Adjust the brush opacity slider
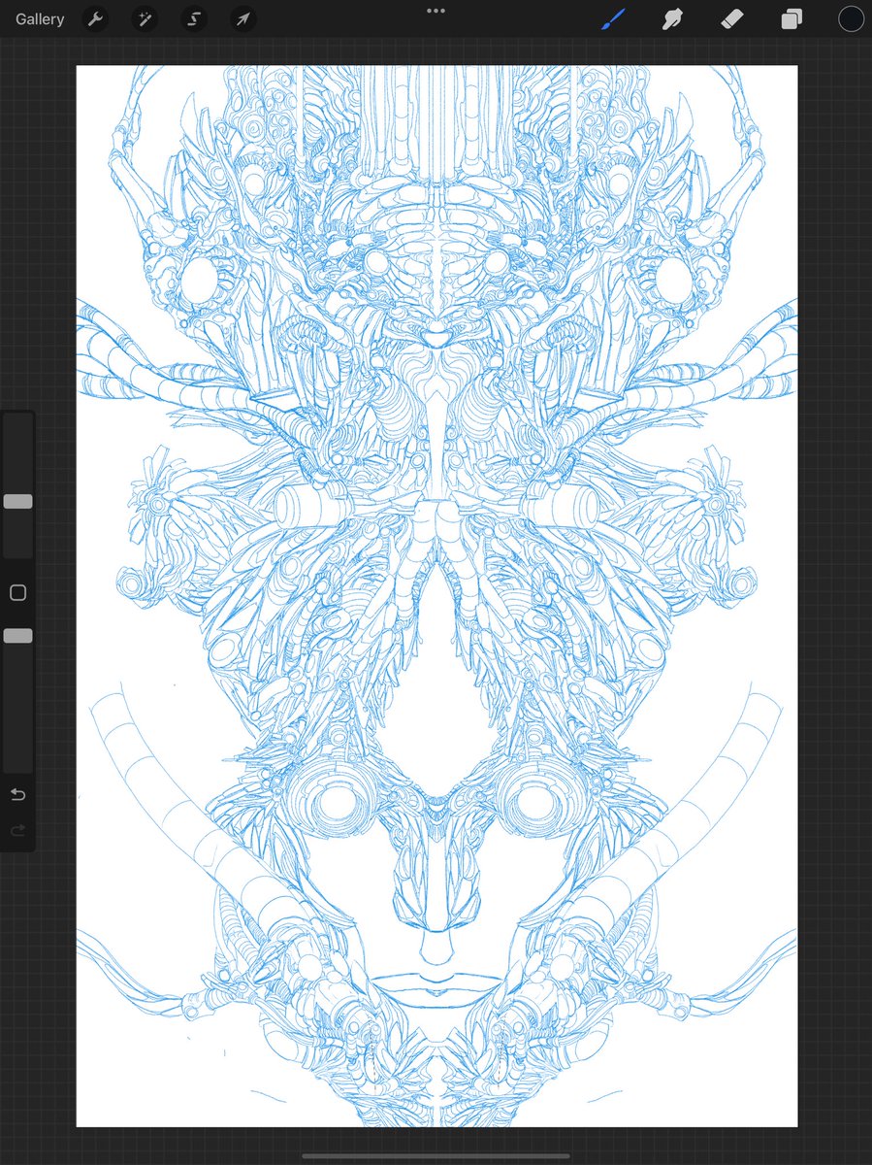 pos(17,636)
